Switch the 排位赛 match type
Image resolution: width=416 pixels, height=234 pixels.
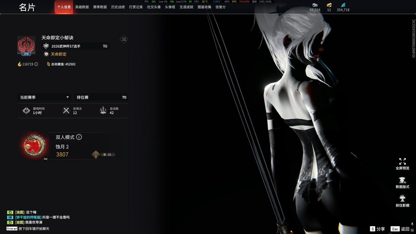[124, 97]
